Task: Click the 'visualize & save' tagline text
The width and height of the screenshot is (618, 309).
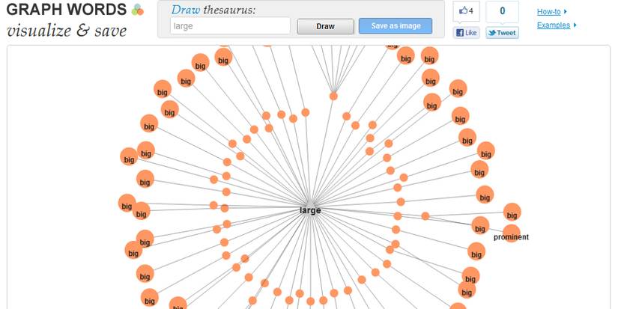Action: 67,31
